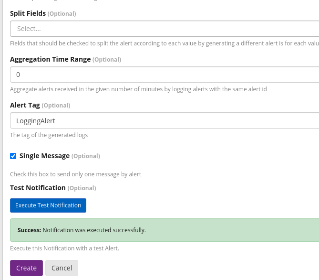This screenshot has width=319, height=280.
Task: Click the Aggregation Time Range input field
Action: pos(164,75)
